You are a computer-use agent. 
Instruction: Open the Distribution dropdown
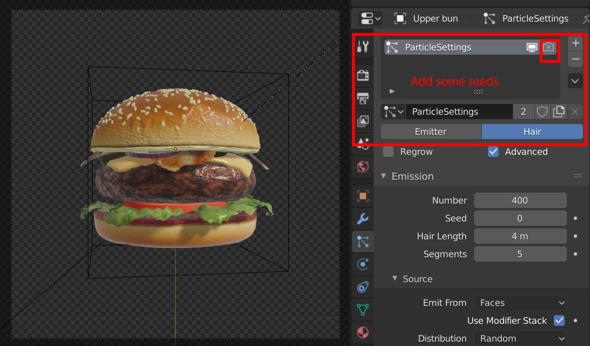point(520,338)
